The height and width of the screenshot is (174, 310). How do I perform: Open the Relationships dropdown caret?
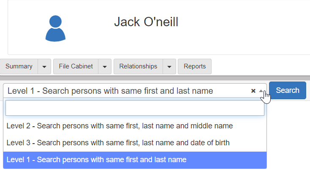click(x=169, y=67)
